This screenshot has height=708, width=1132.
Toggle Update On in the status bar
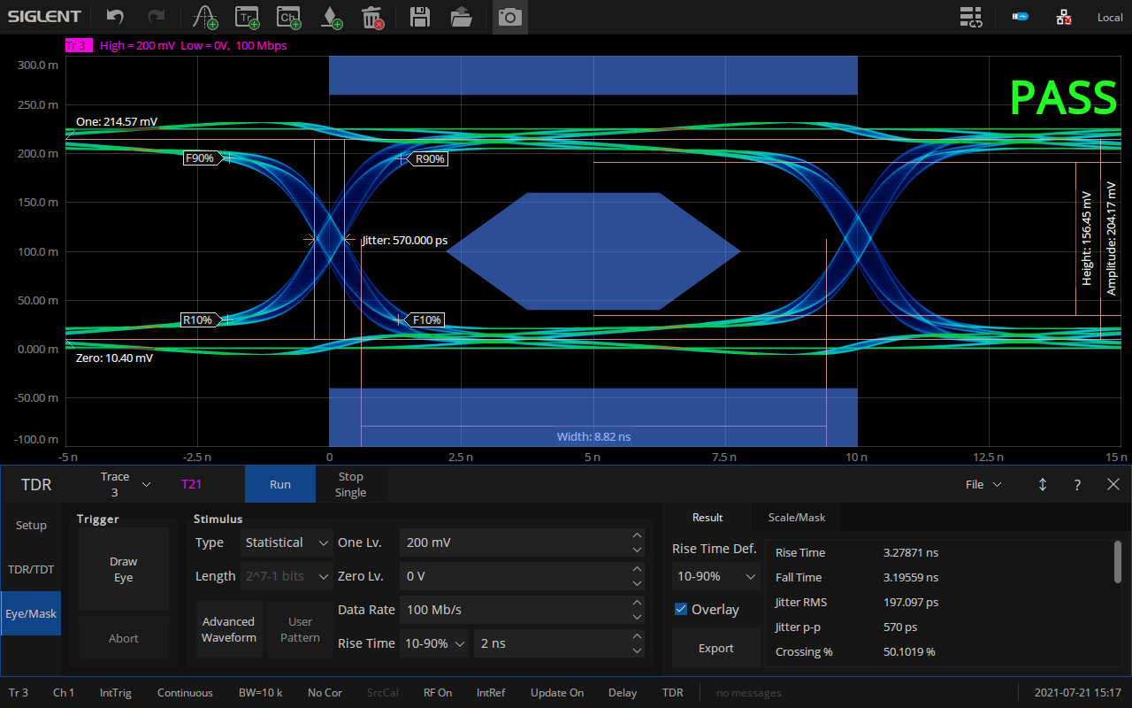pos(557,692)
